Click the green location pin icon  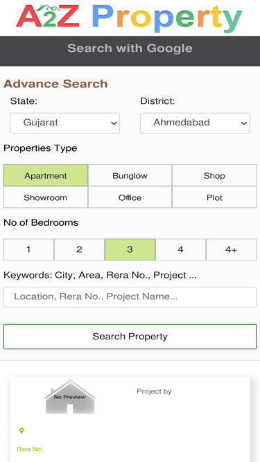pos(21,431)
